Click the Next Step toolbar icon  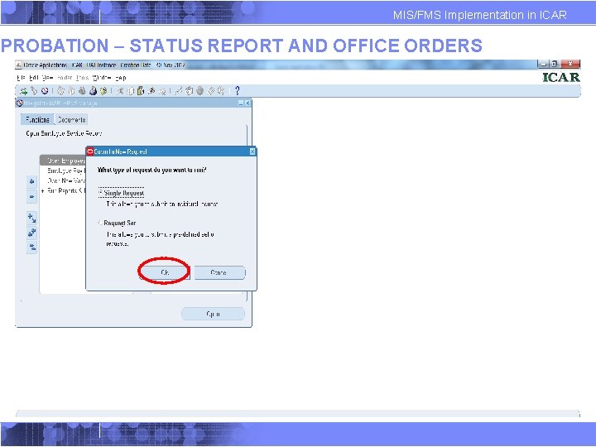71,91
